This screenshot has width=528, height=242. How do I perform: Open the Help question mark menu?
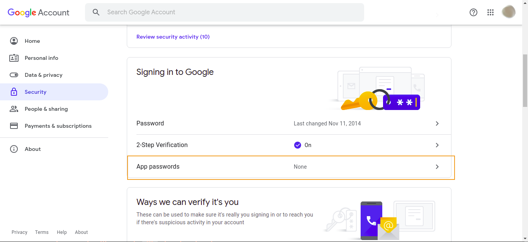[x=473, y=12]
